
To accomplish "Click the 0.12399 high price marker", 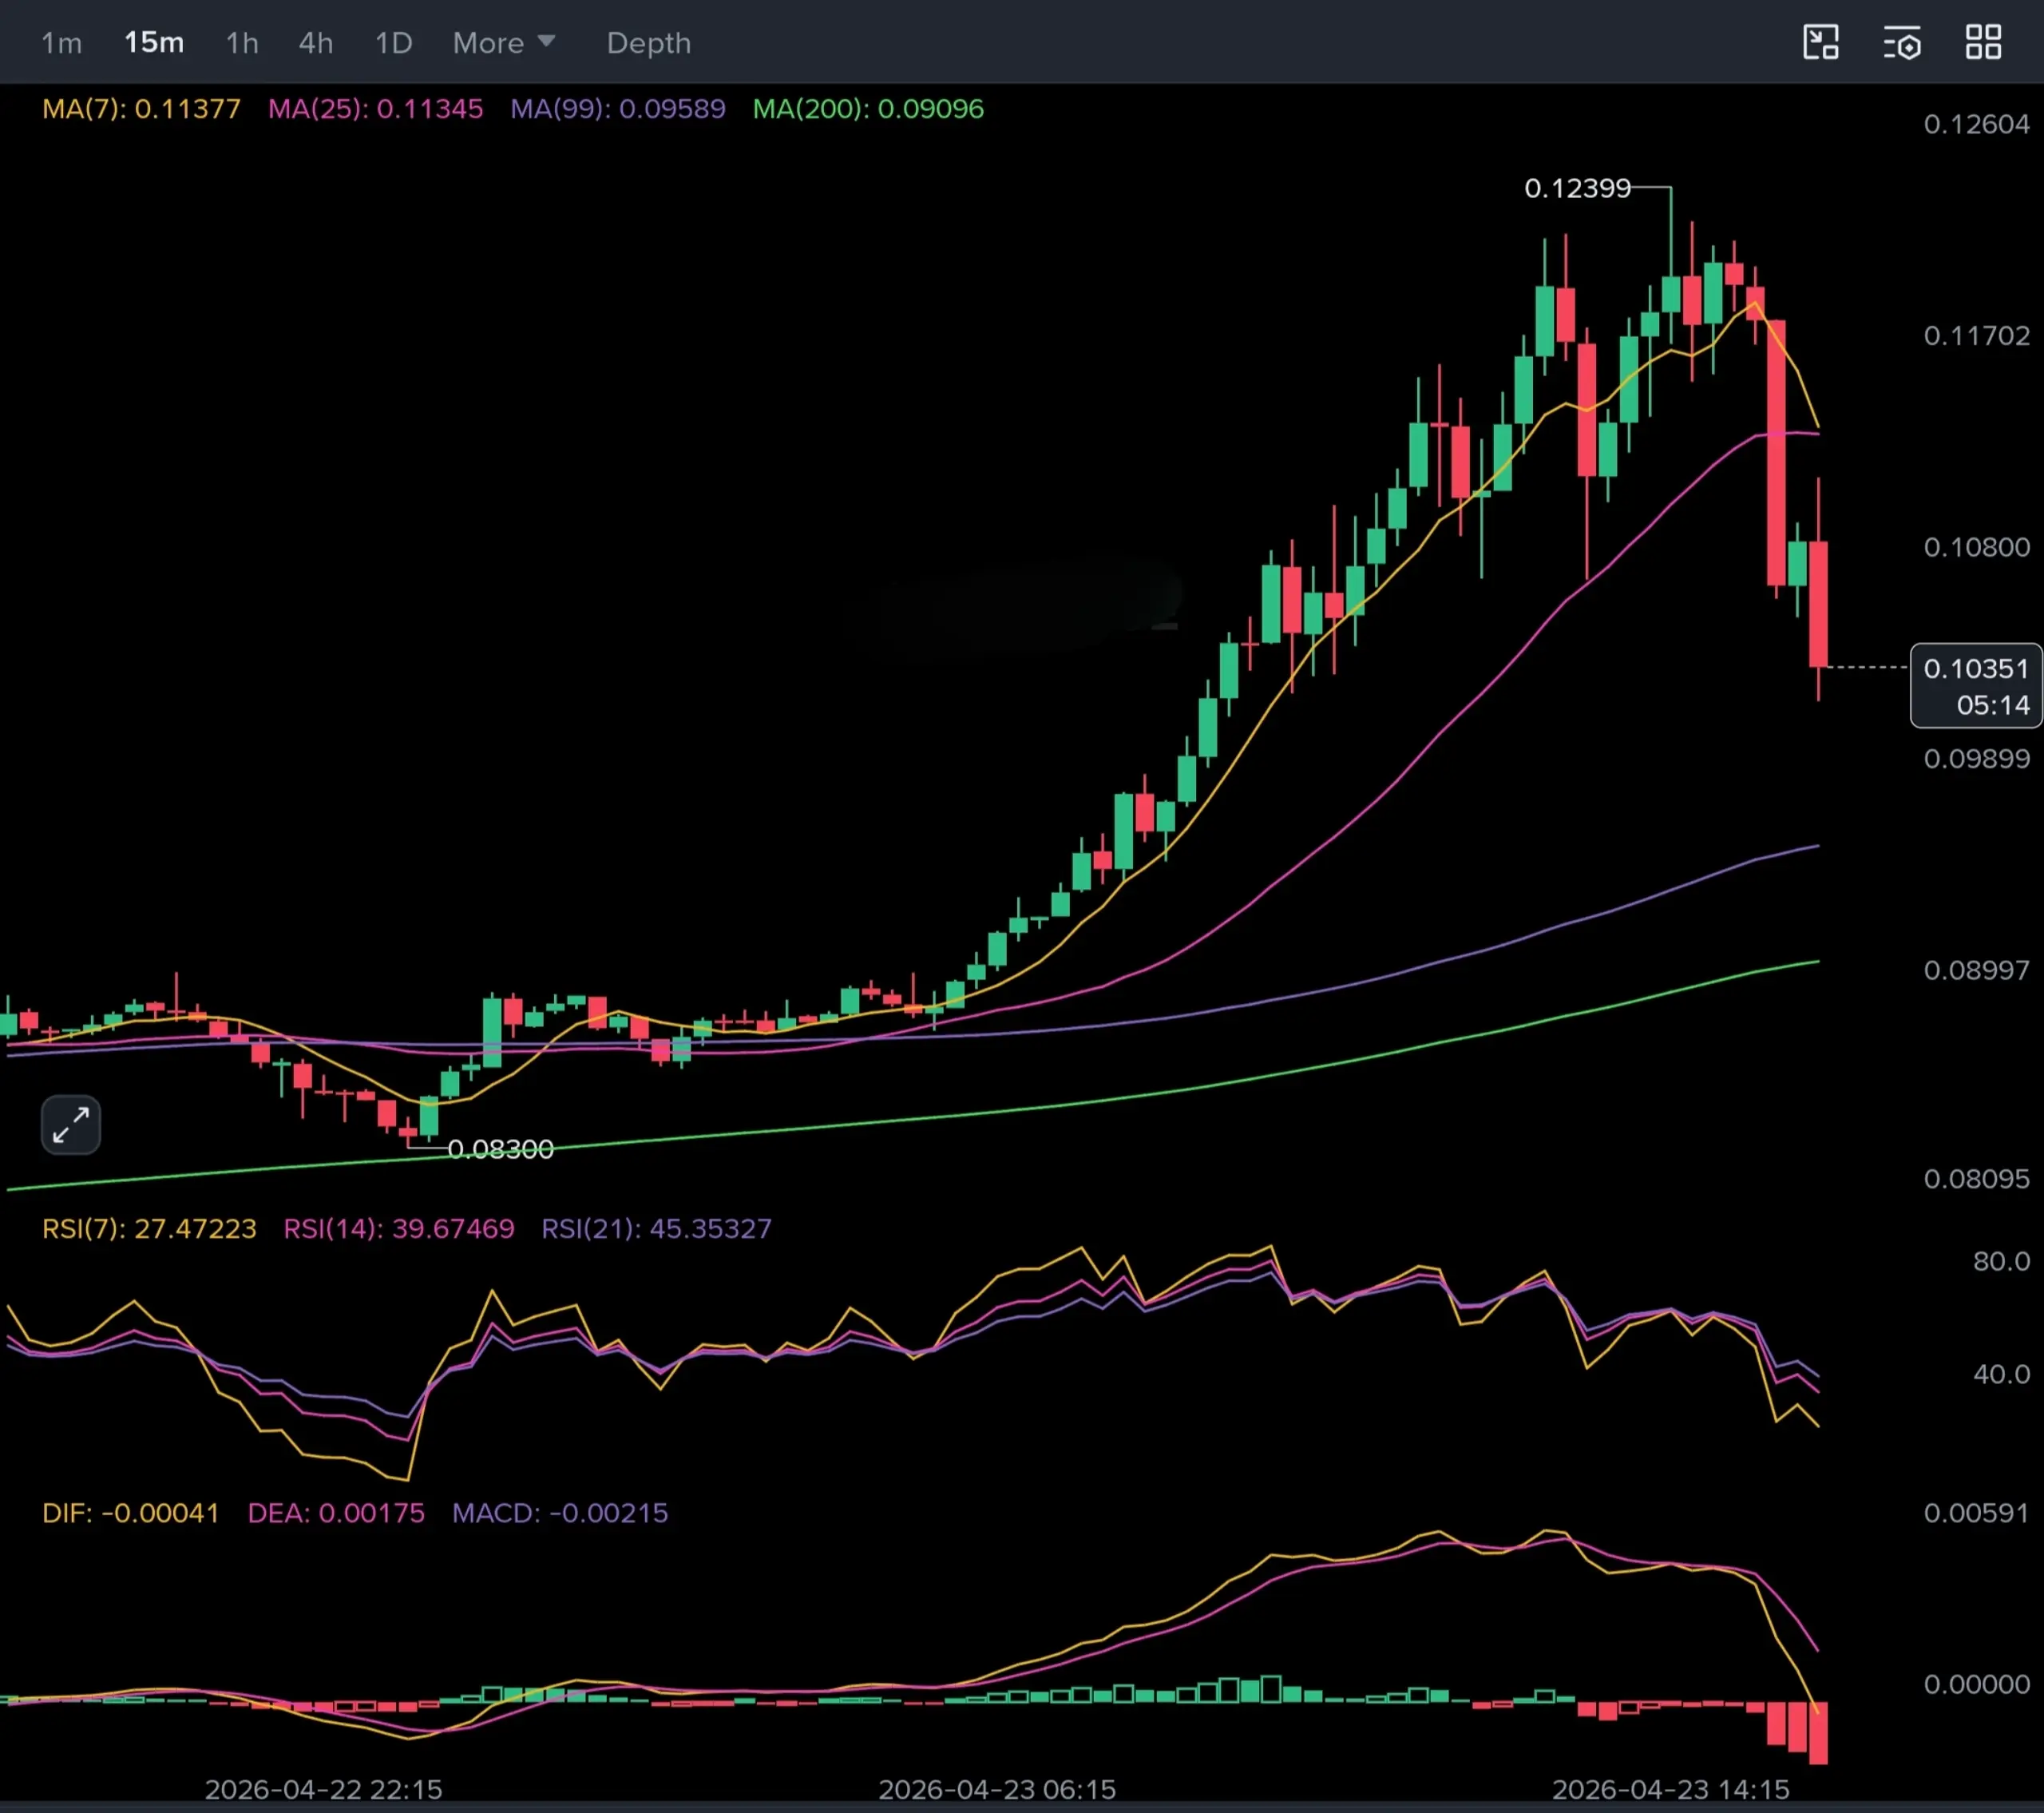I will [1577, 188].
